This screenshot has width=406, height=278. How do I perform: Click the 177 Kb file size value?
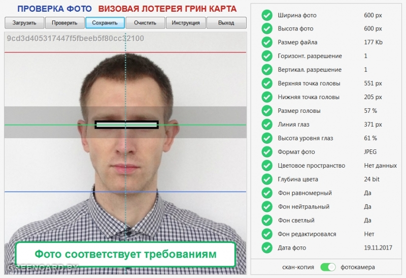point(373,42)
